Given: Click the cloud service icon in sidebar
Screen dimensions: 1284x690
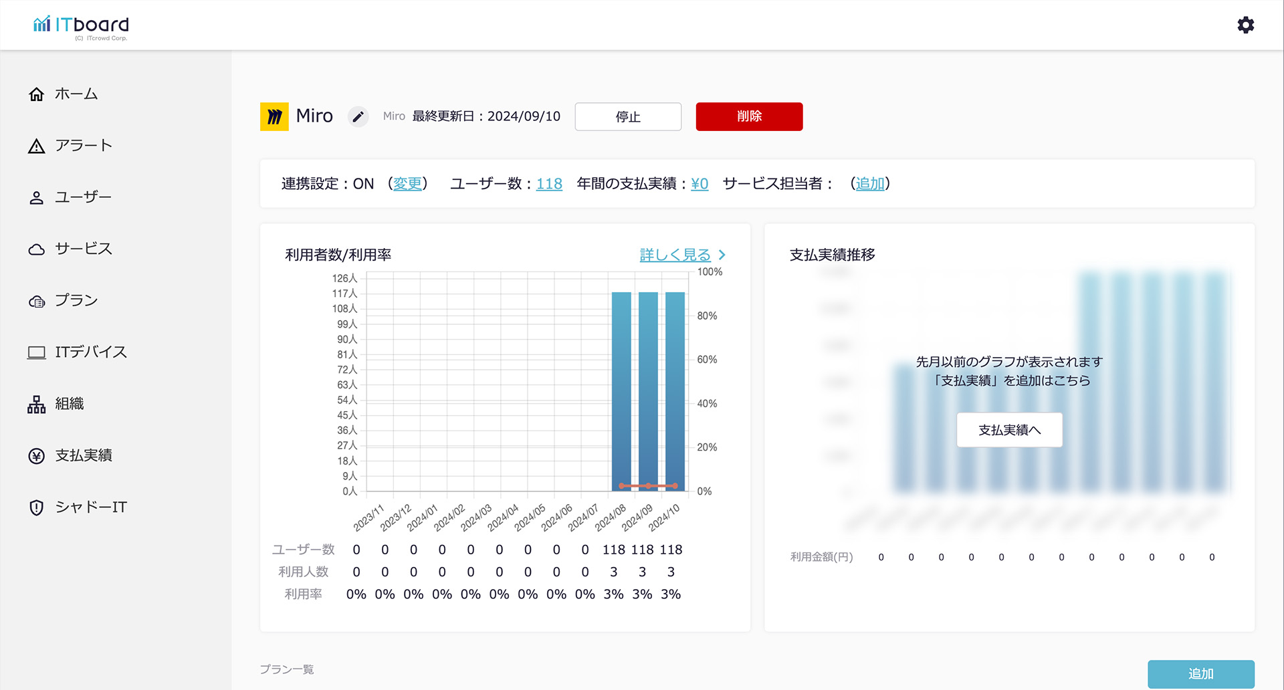Looking at the screenshot, I should (37, 249).
